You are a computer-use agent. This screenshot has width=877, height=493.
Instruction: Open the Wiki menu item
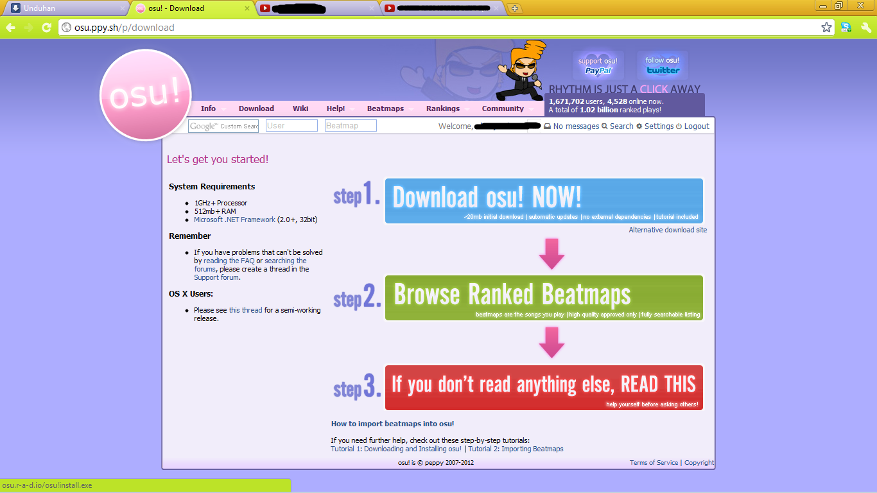coord(300,108)
